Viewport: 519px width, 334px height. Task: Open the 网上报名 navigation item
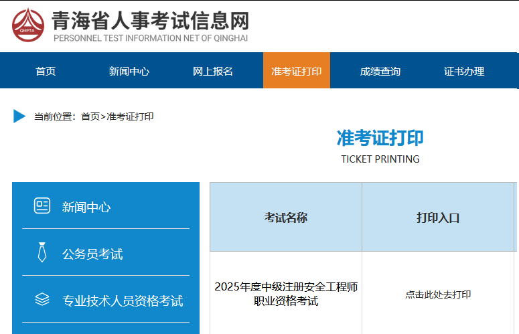(x=213, y=71)
